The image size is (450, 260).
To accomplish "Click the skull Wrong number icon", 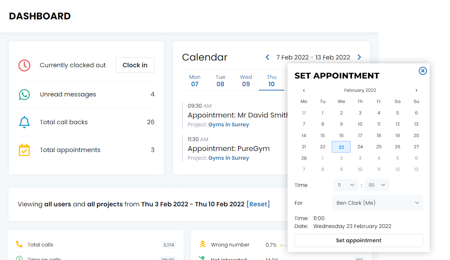I will point(202,244).
